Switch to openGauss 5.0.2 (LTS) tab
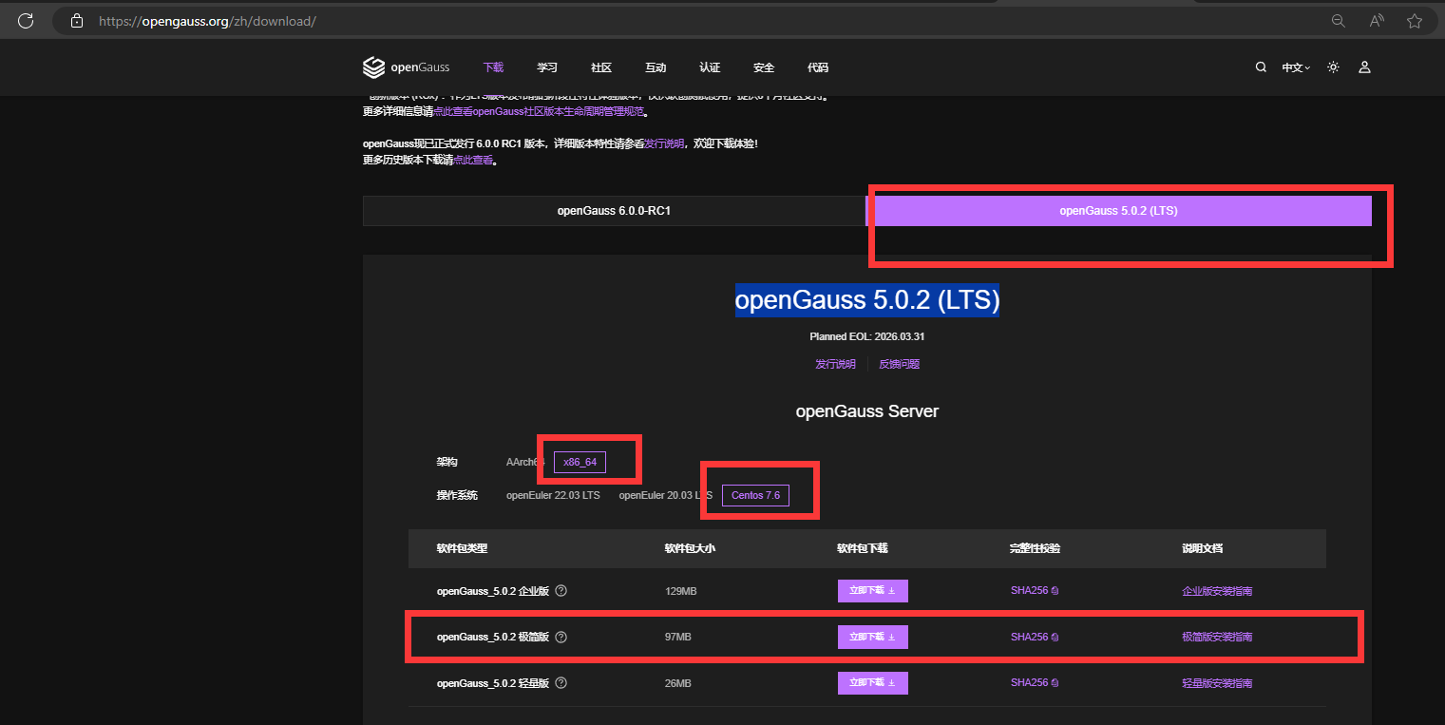 click(x=1119, y=211)
